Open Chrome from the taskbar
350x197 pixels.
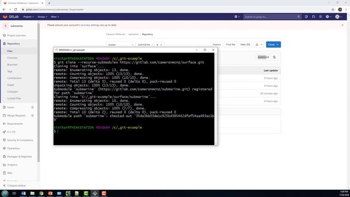pyautogui.click(x=42, y=193)
